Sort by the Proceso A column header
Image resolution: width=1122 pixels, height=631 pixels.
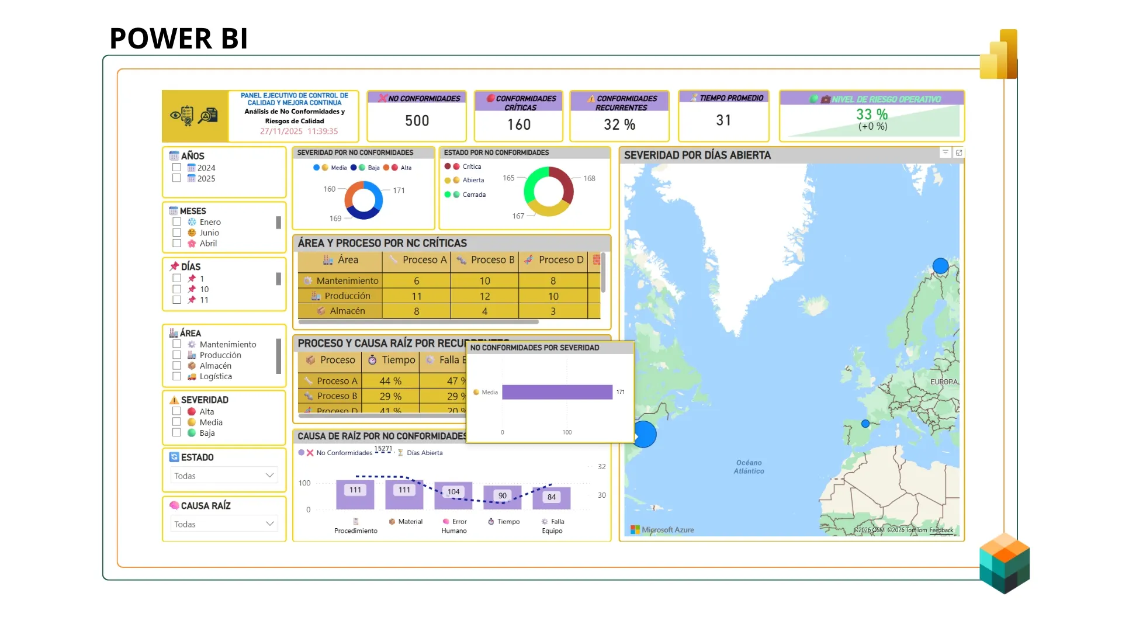[x=417, y=260]
